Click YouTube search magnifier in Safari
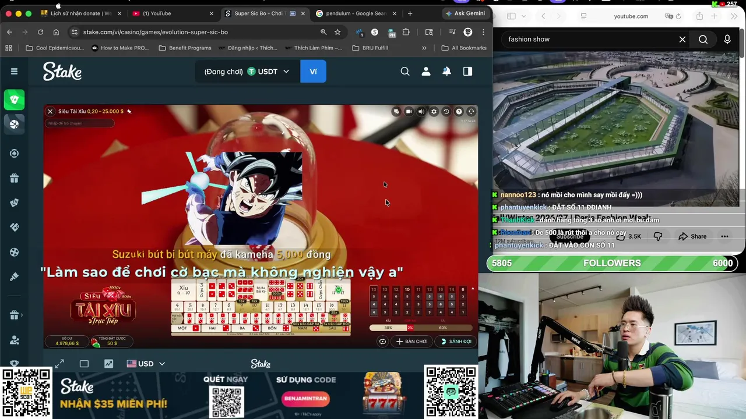The width and height of the screenshot is (746, 419). [703, 39]
